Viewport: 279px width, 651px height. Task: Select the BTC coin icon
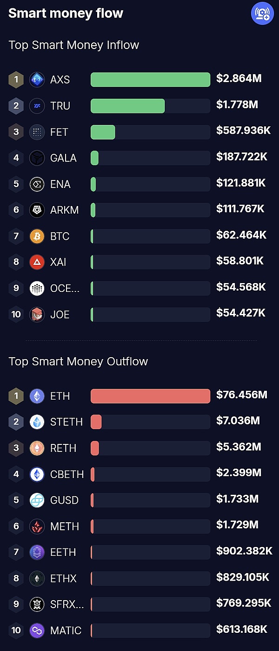37,236
